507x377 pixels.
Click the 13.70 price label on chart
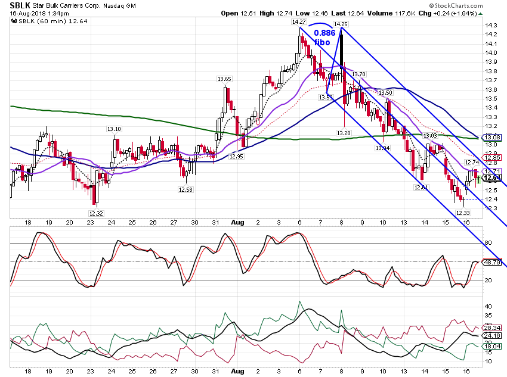[x=358, y=74]
